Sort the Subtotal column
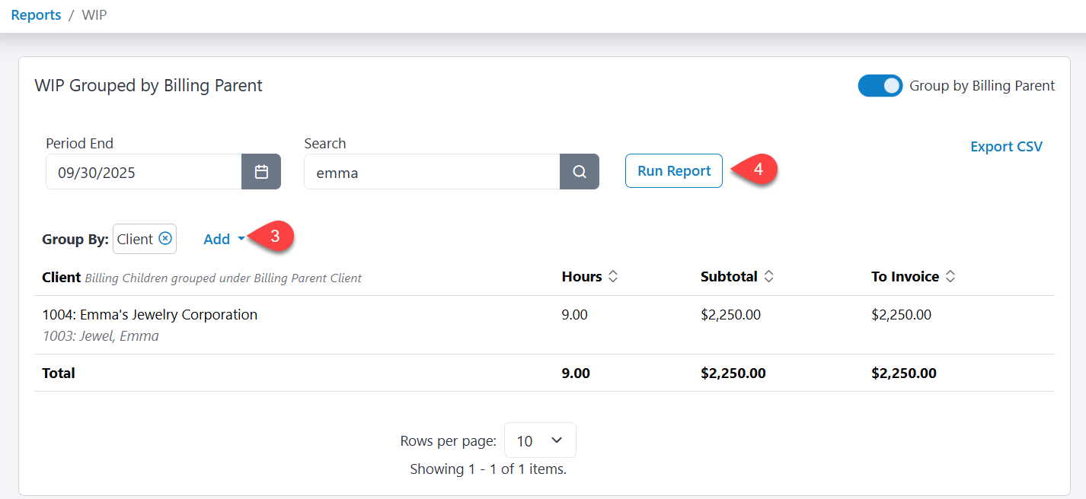 (x=769, y=276)
